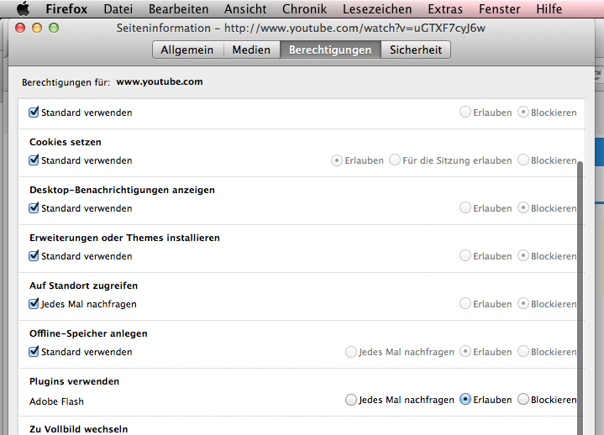Open the Ansicht menu
Screen dimensions: 604x435
tap(247, 9)
